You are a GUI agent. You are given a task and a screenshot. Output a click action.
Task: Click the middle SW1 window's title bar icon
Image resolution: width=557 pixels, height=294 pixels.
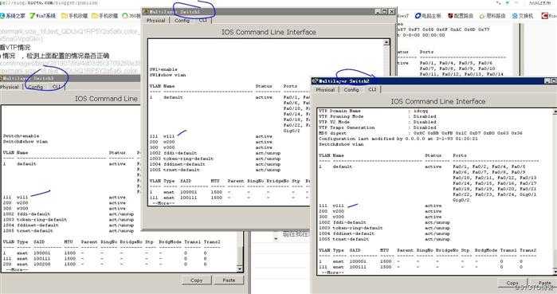point(146,11)
